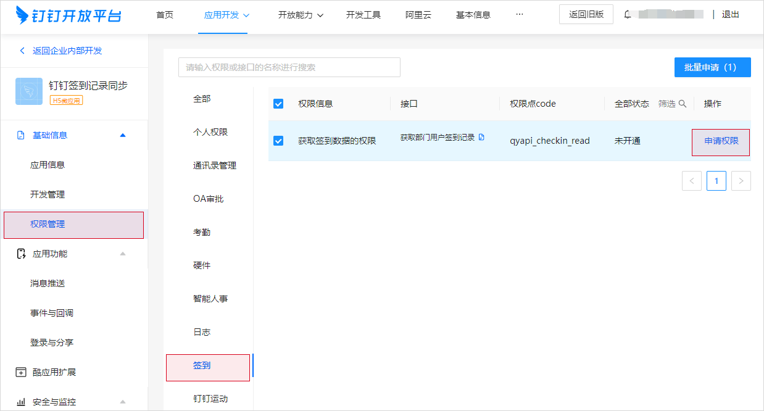Click the back arrow for 返回企业内部开发
Viewport: 764px width, 411px height.
[x=23, y=51]
